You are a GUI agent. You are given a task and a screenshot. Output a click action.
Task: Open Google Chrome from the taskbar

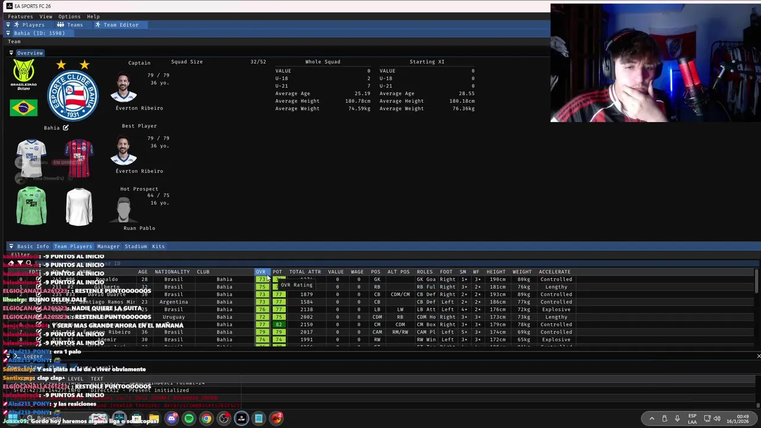[x=206, y=418]
